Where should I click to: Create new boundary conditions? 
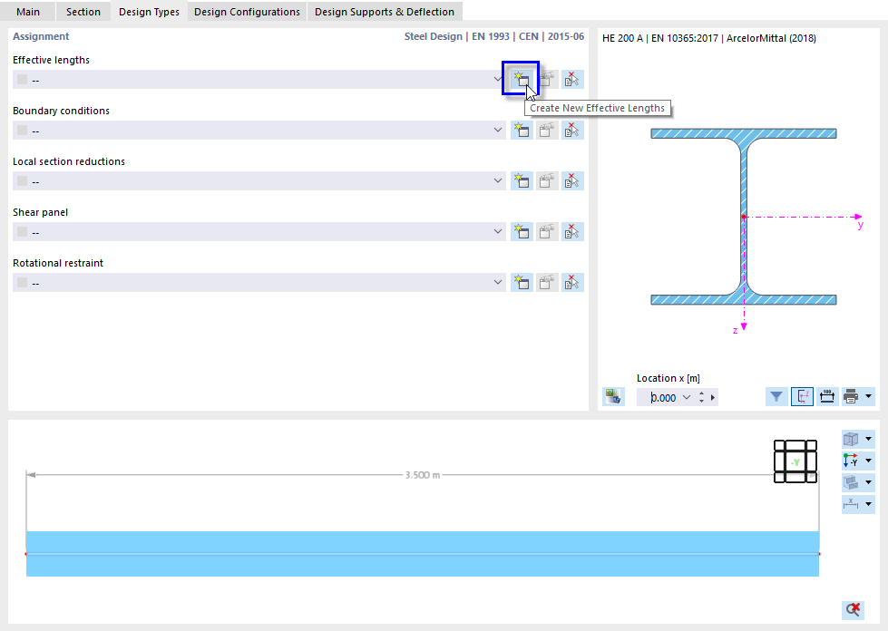coord(522,131)
